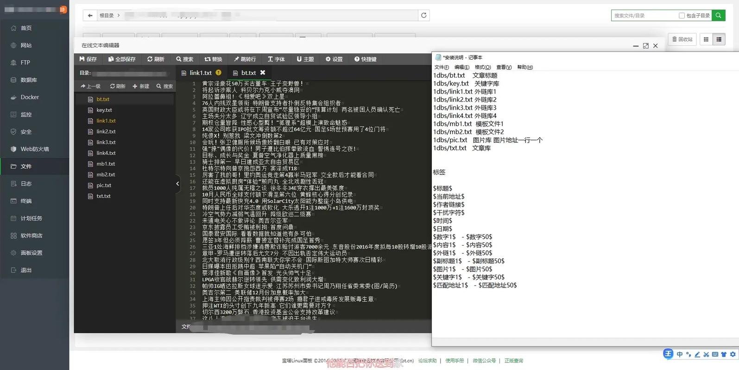
Task: Toggle the 包含子目录 checkbox
Action: pos(682,16)
